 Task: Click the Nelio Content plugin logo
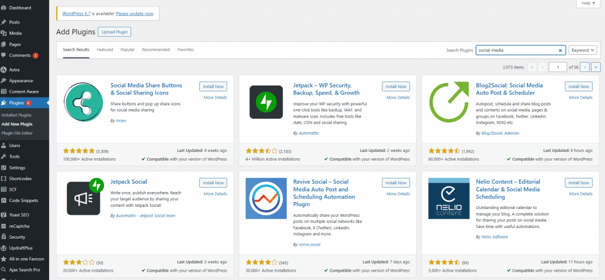click(448, 198)
